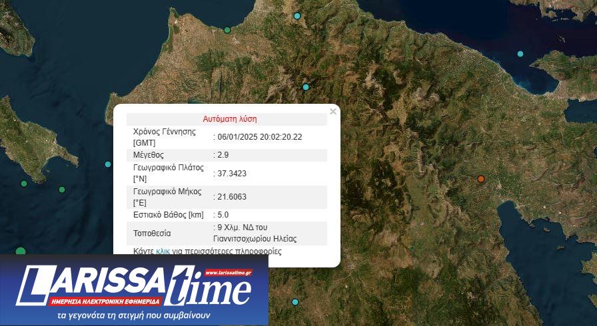597x326 pixels.
Task: Select the small green marker nearest the island
Action: [62, 190]
